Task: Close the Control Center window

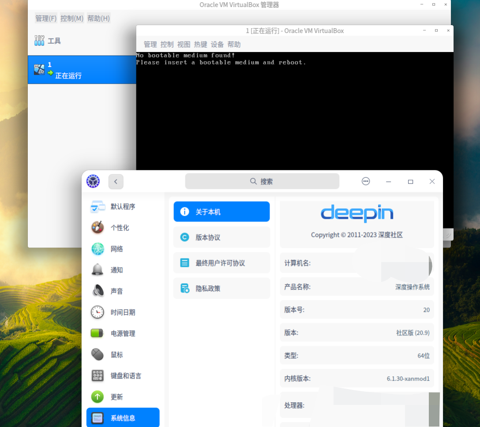Action: click(x=432, y=181)
